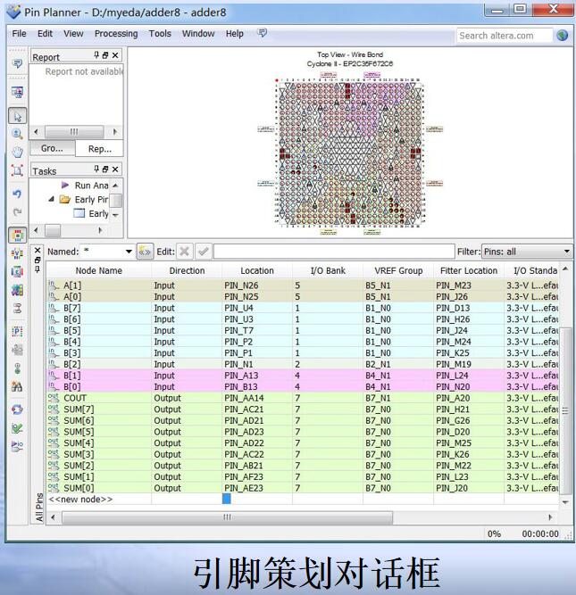576x595 pixels.
Task: Float the Report panel
Action: point(105,55)
